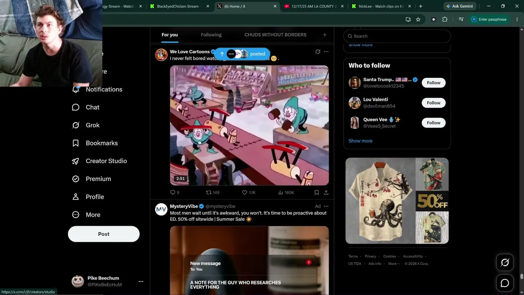Open the Accessibility footer link

413,256
